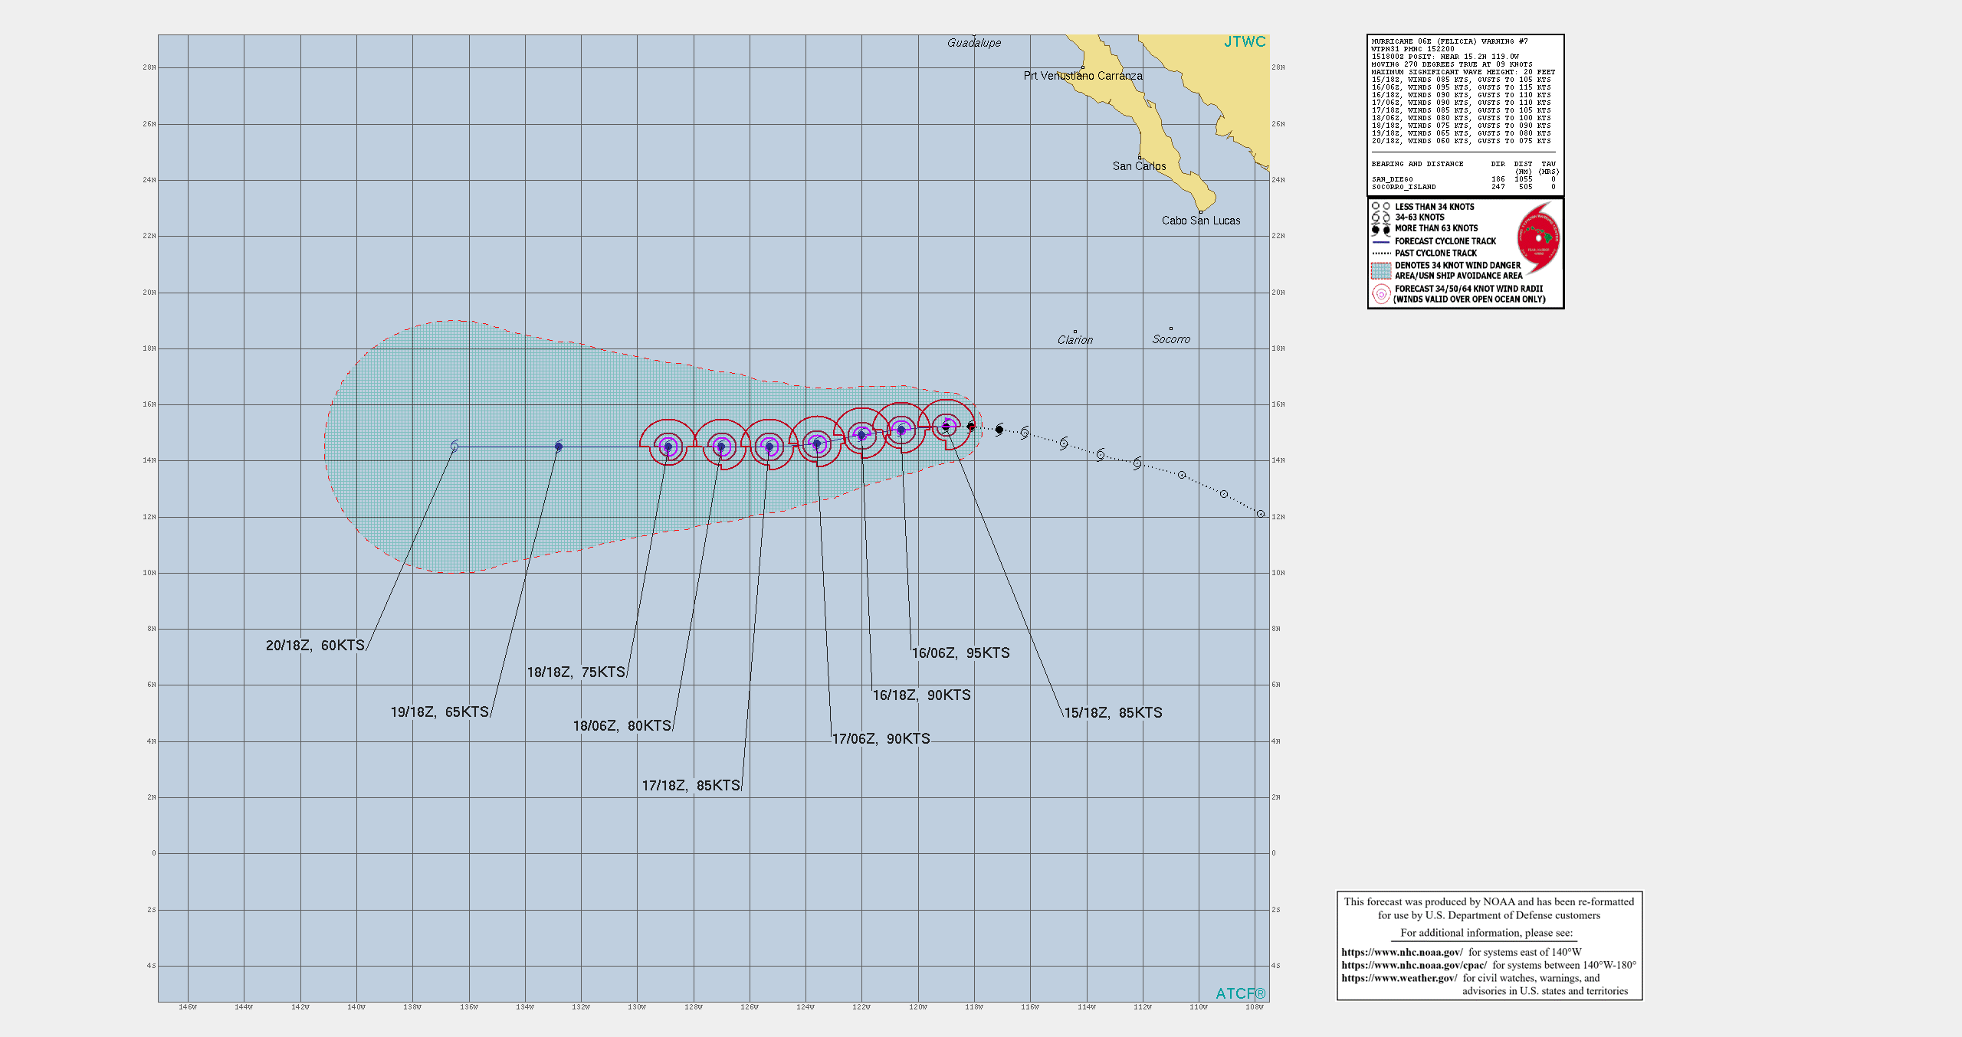This screenshot has height=1037, width=1962.
Task: Click the Less Than 34 Knots legend symbols
Action: [1381, 207]
